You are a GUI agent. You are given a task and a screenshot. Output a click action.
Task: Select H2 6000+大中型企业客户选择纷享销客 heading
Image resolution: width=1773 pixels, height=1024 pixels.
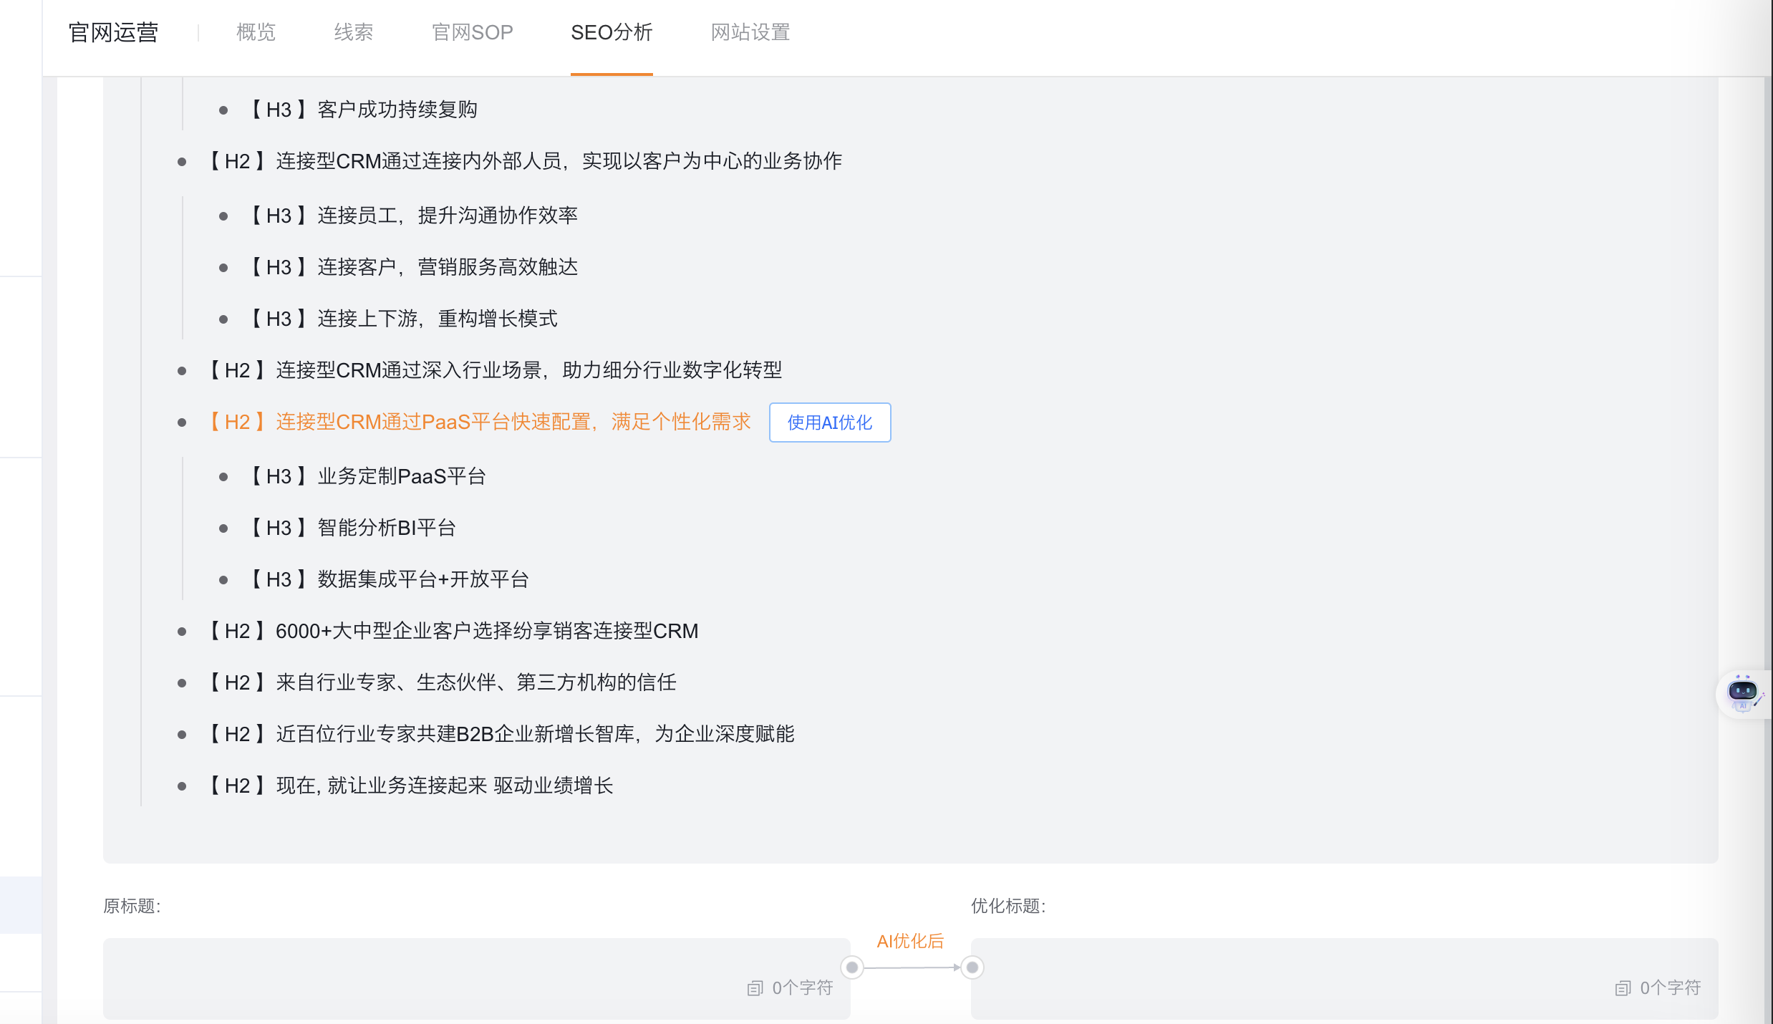(x=453, y=631)
